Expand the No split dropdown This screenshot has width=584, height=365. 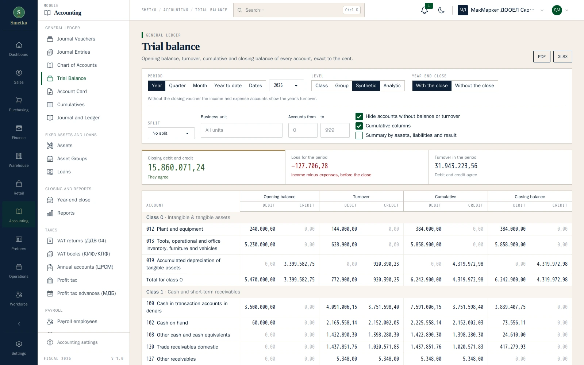coord(171,133)
